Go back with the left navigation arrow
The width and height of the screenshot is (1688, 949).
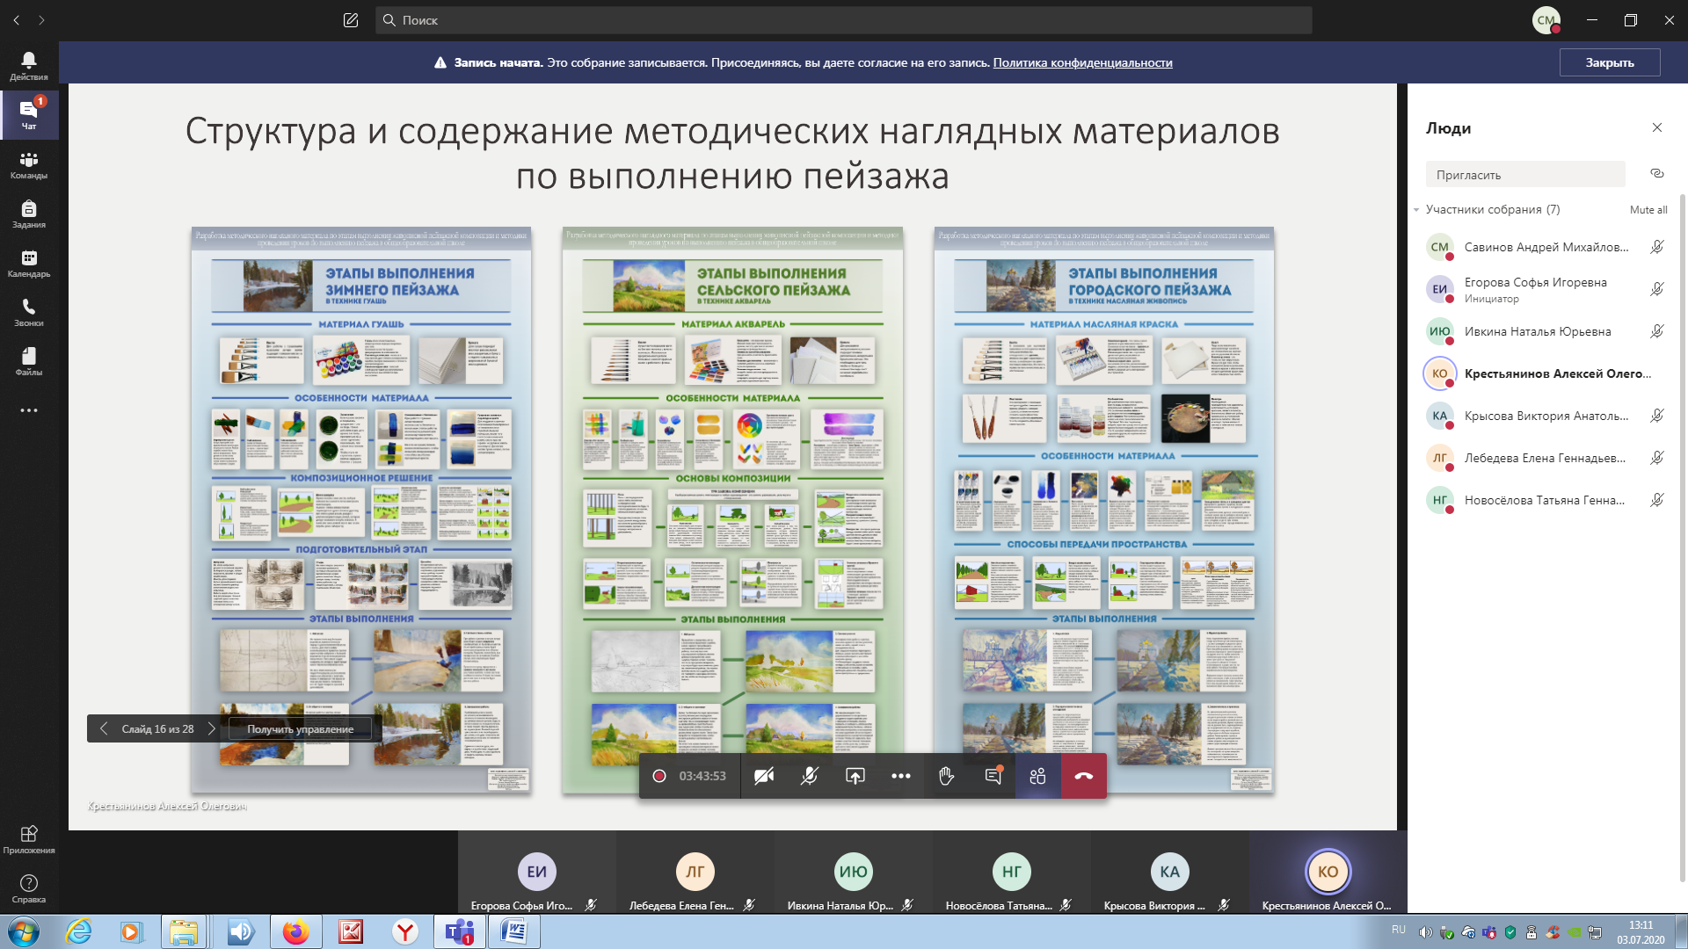click(x=17, y=20)
